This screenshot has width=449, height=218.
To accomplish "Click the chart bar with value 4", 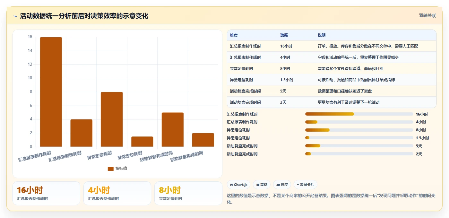I will (81, 133).
